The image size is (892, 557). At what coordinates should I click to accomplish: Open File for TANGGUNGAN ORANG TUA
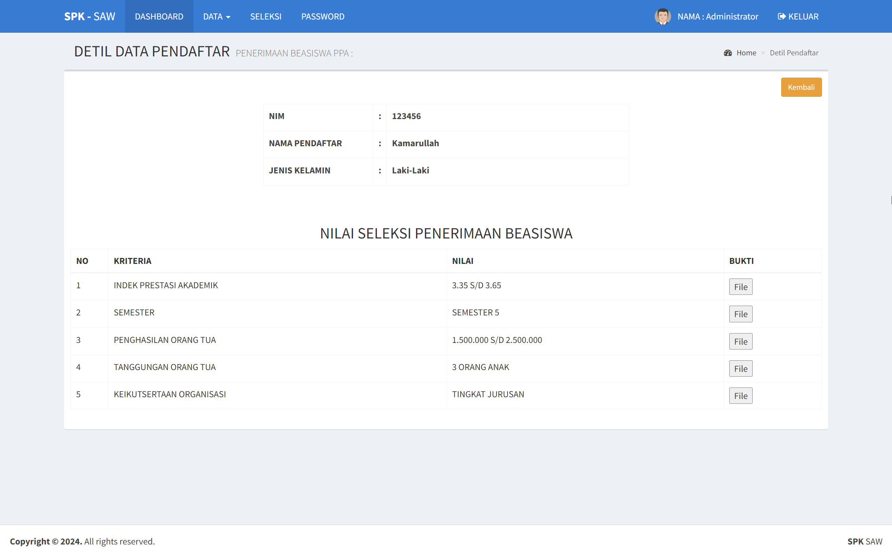(x=740, y=368)
